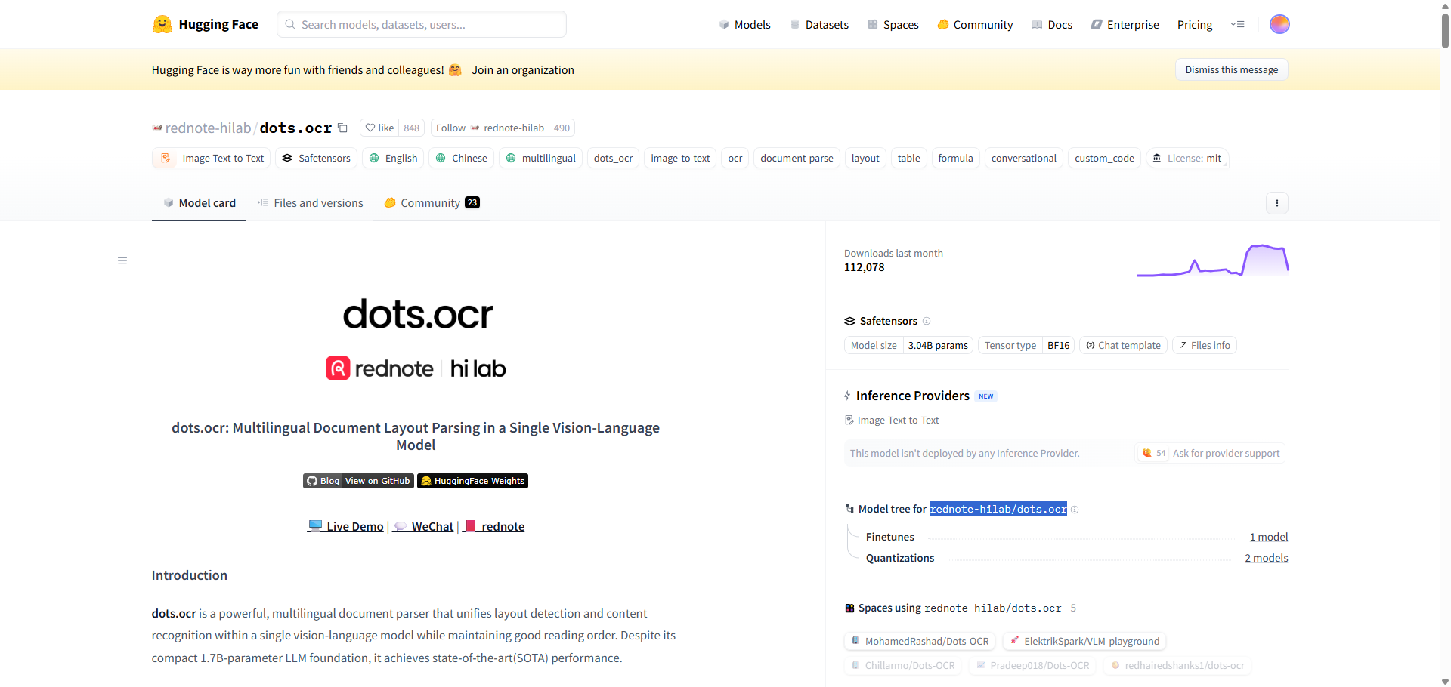Click the Model tree info icon
The image size is (1451, 687).
click(x=1075, y=510)
